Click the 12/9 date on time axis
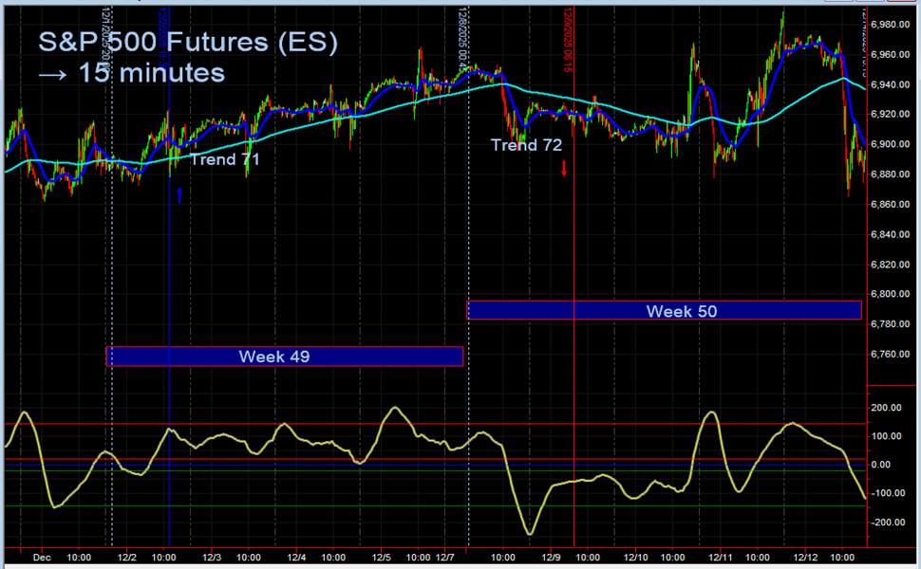Screen dimensions: 921x569 click(551, 558)
